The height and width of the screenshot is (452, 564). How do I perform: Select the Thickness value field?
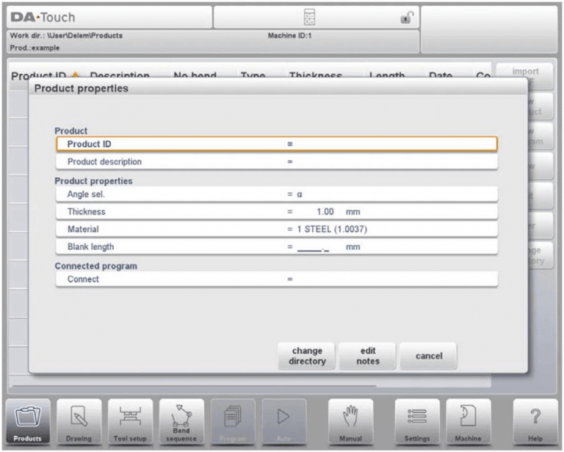point(277,212)
